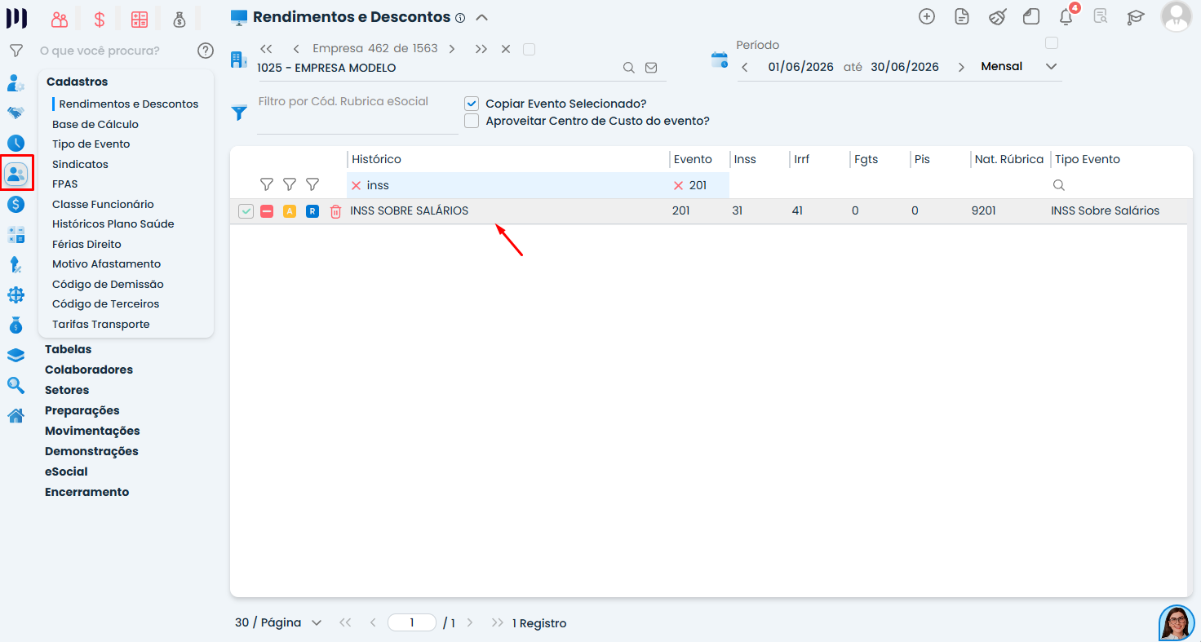Expand the Movimentações menu section
The image size is (1201, 642).
tap(92, 431)
